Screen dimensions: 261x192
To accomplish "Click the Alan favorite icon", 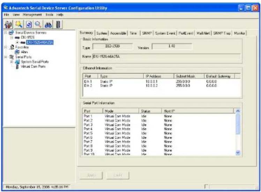I will pyautogui.click(x=17, y=52).
